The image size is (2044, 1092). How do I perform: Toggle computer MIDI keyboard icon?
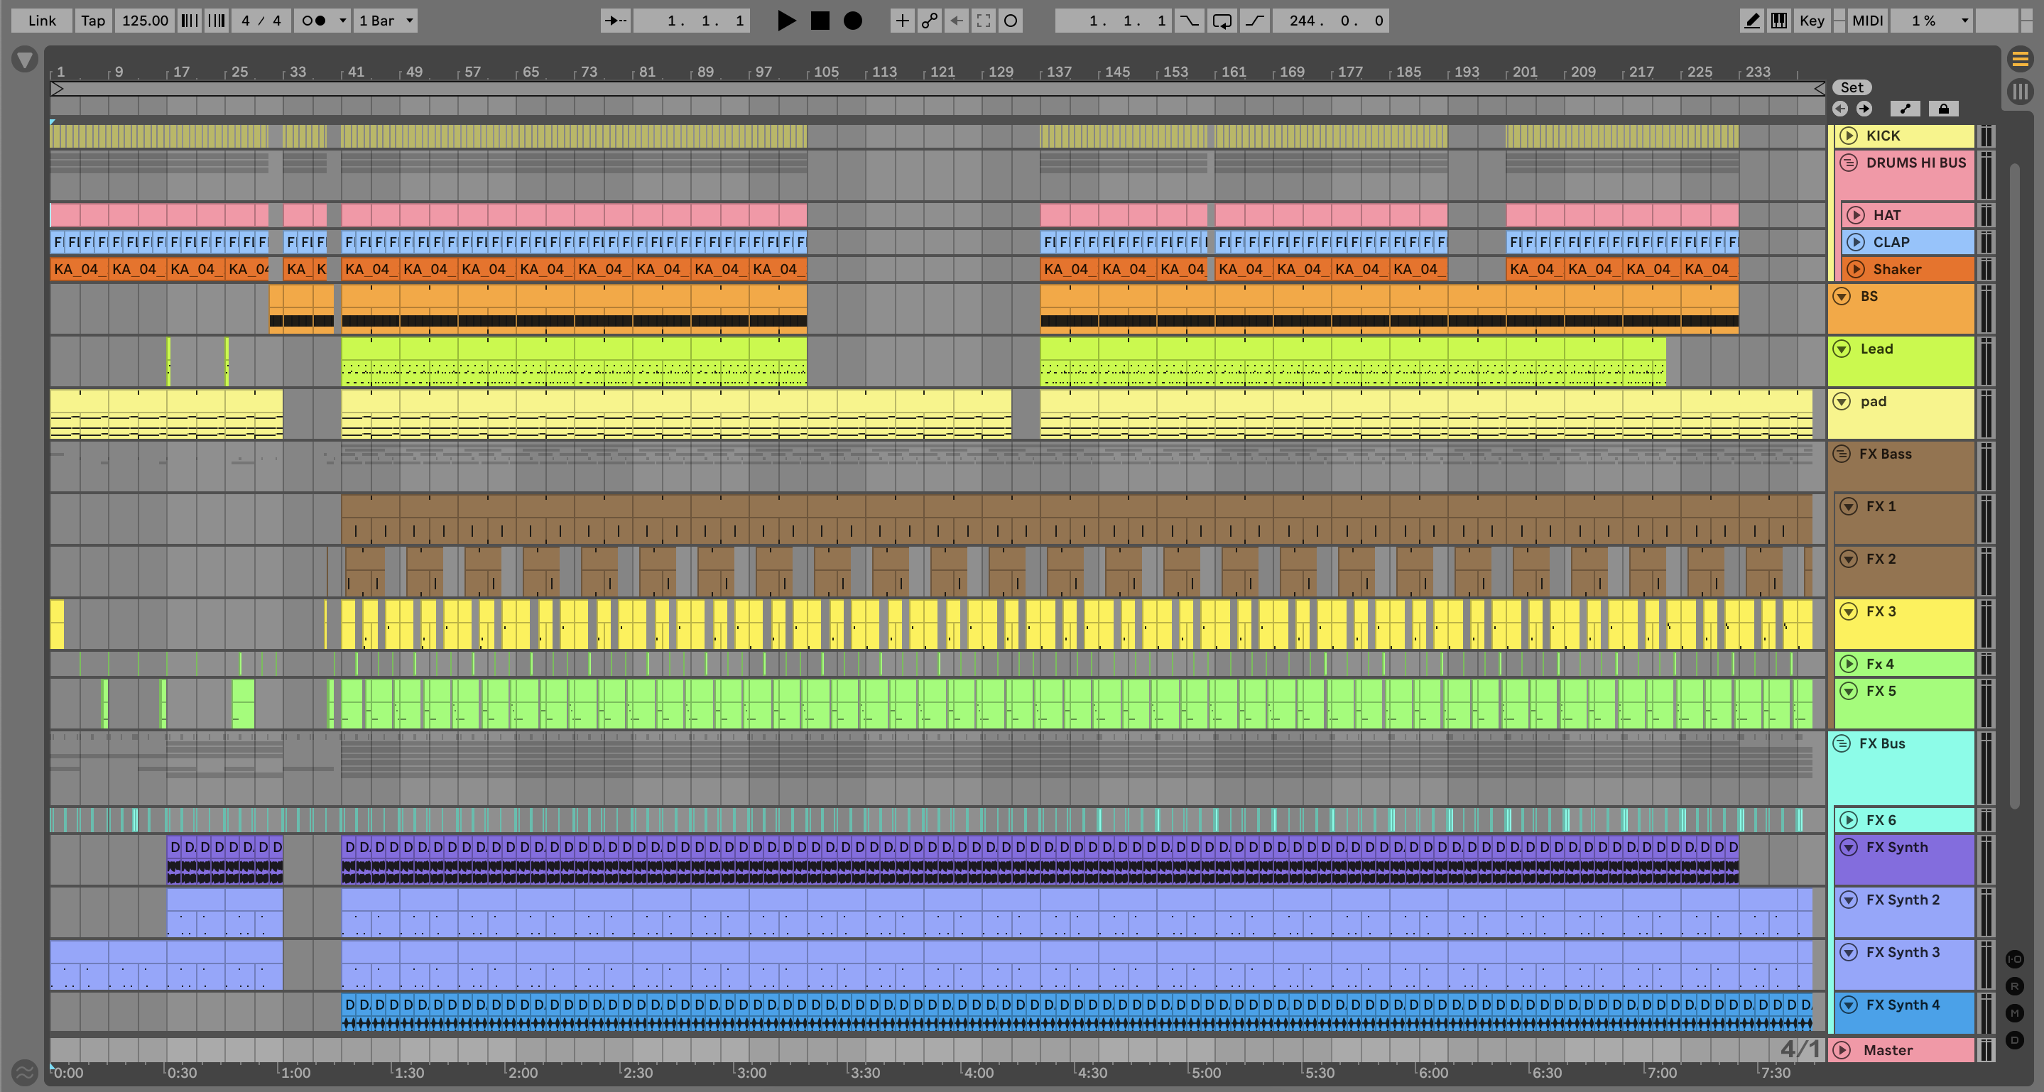[1779, 21]
